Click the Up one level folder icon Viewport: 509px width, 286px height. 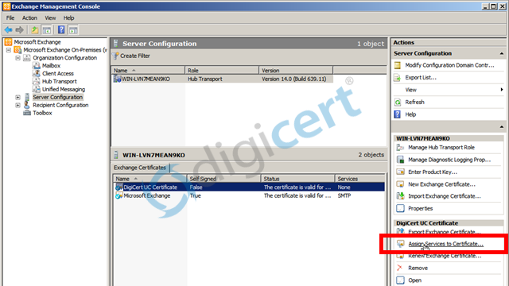click(x=35, y=30)
